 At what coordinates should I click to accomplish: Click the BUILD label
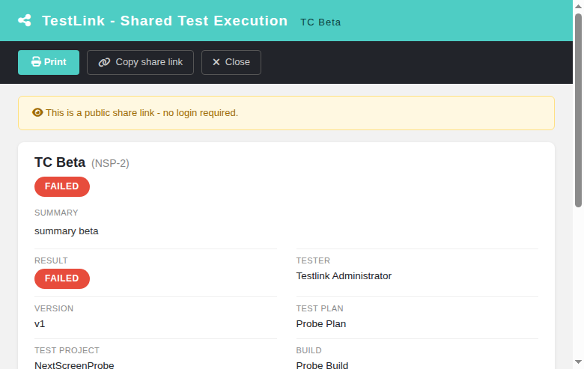point(308,350)
